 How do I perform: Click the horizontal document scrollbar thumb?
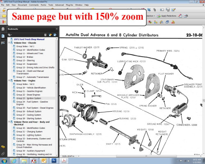(x=146, y=156)
